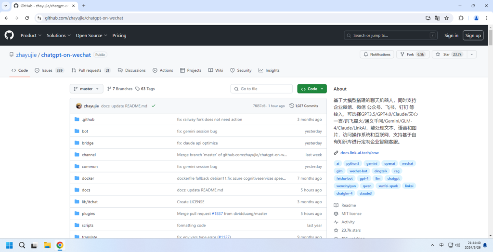The height and width of the screenshot is (252, 493).
Task: Click Sign in
Action: (451, 36)
